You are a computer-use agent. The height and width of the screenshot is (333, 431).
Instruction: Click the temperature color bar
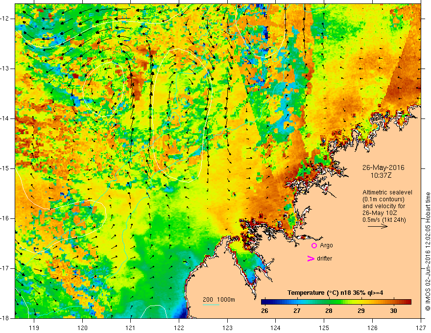point(336,302)
